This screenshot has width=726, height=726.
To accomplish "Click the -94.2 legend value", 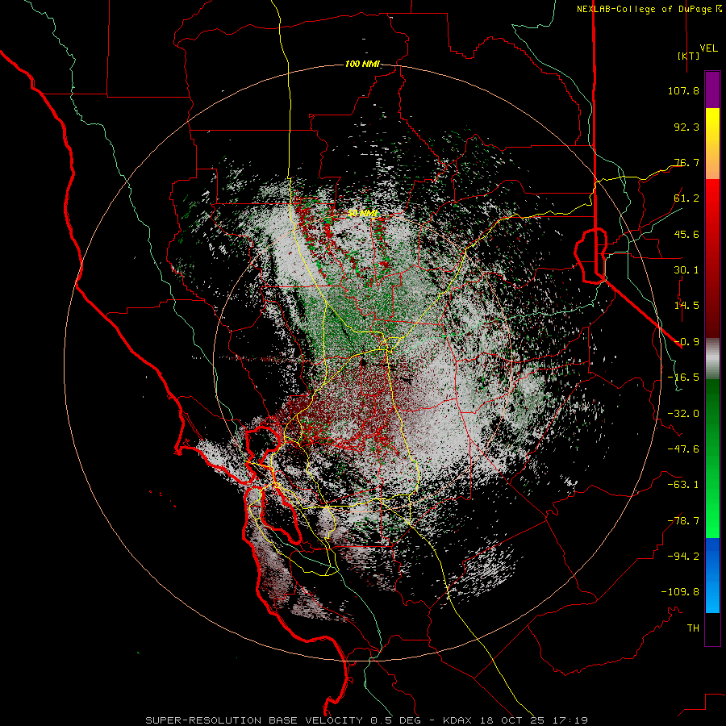I will pyautogui.click(x=683, y=557).
